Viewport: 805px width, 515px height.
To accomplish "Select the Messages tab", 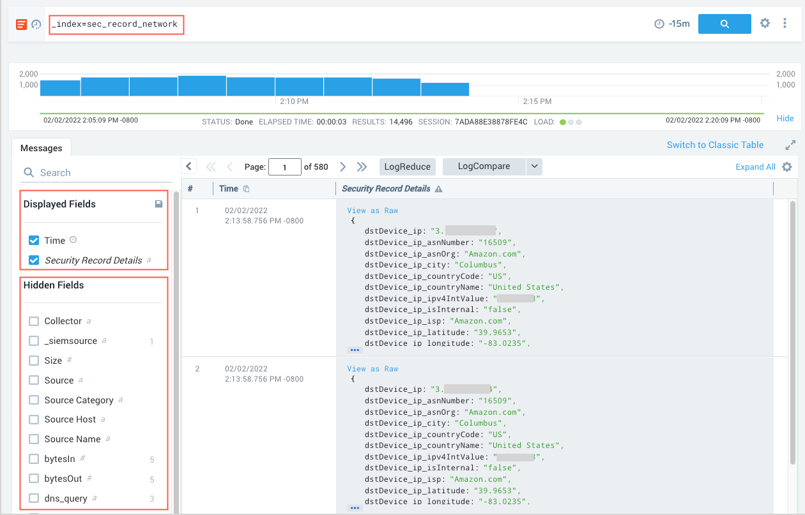I will (42, 148).
